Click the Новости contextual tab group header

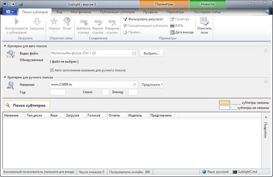(208, 4)
